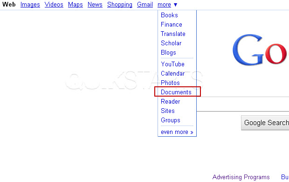Open the Advertising Programs footer link
The height and width of the screenshot is (182, 289).
[241, 177]
